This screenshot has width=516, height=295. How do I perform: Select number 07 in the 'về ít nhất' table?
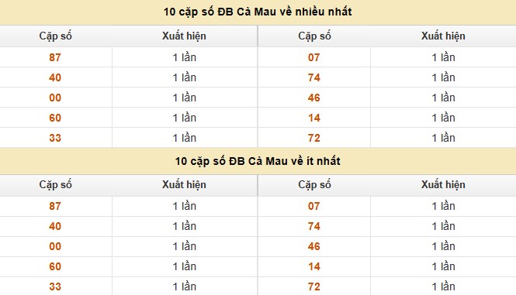click(x=314, y=206)
